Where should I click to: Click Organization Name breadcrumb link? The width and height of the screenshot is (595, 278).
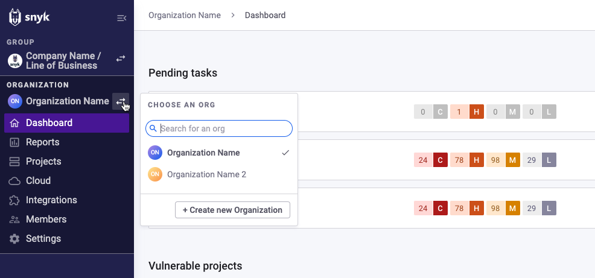(x=185, y=15)
